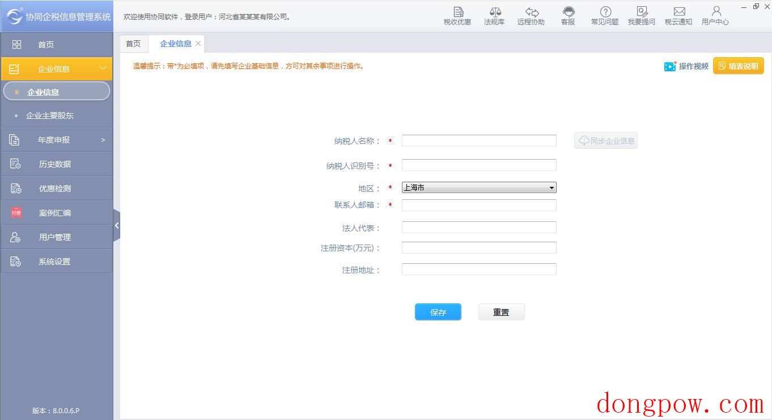Click the 年度申报 document icon
The image size is (772, 420).
click(x=15, y=140)
